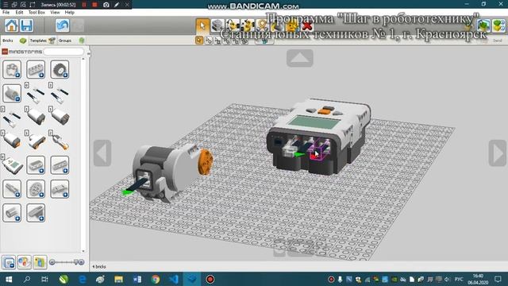
Task: Toggle filter bricks by boxes
Action: coord(40,262)
